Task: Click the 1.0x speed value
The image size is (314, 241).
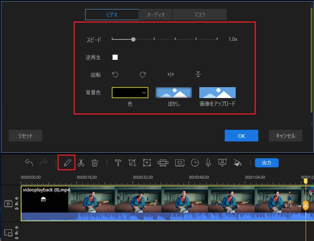Action: [233, 39]
